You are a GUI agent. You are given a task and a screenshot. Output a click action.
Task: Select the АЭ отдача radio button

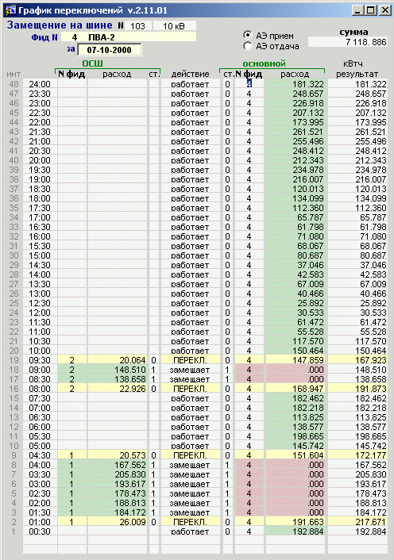tap(247, 46)
